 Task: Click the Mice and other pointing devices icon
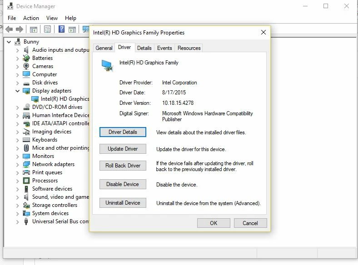tap(26, 148)
